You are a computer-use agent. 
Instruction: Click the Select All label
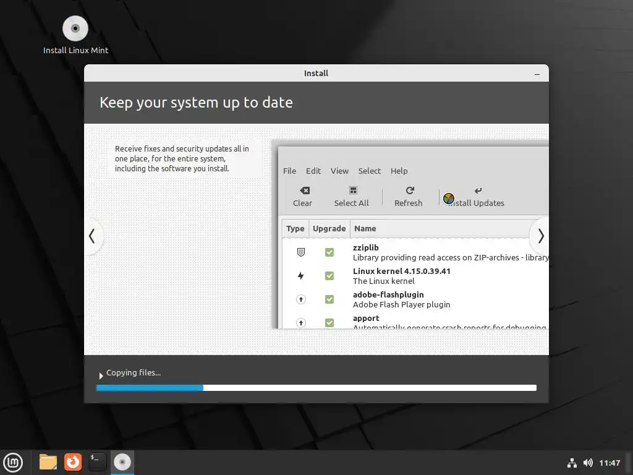(x=351, y=203)
